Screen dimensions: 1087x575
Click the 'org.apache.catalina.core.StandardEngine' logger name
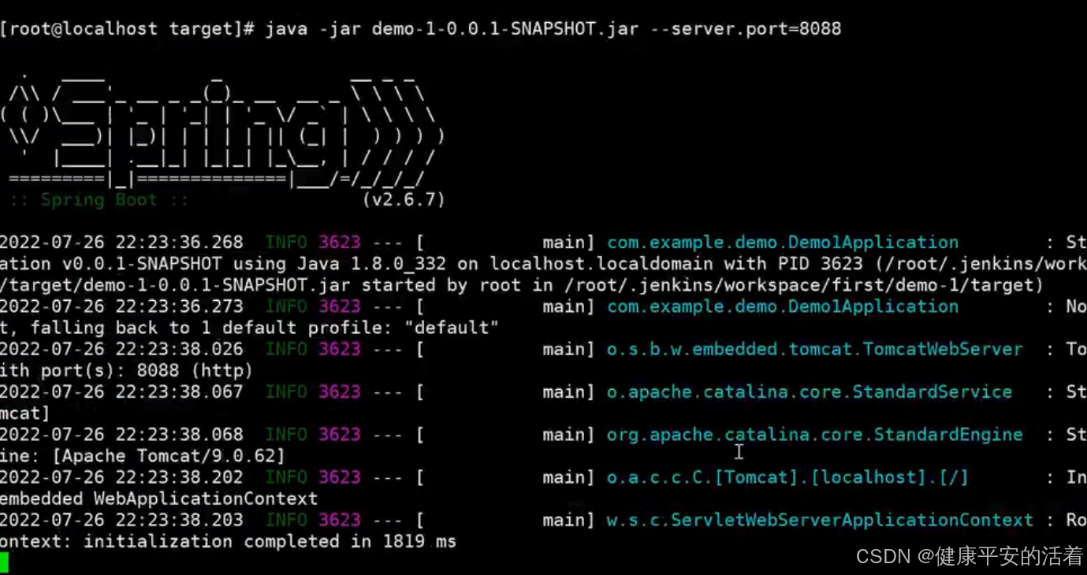pos(815,434)
